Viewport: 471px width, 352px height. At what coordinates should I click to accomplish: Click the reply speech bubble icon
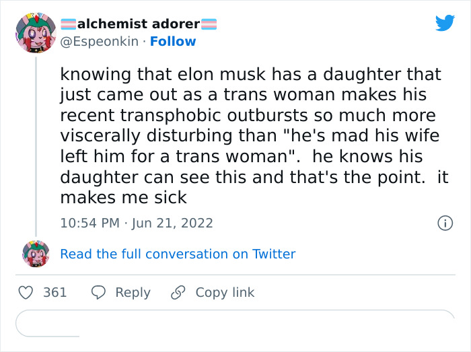click(x=98, y=292)
